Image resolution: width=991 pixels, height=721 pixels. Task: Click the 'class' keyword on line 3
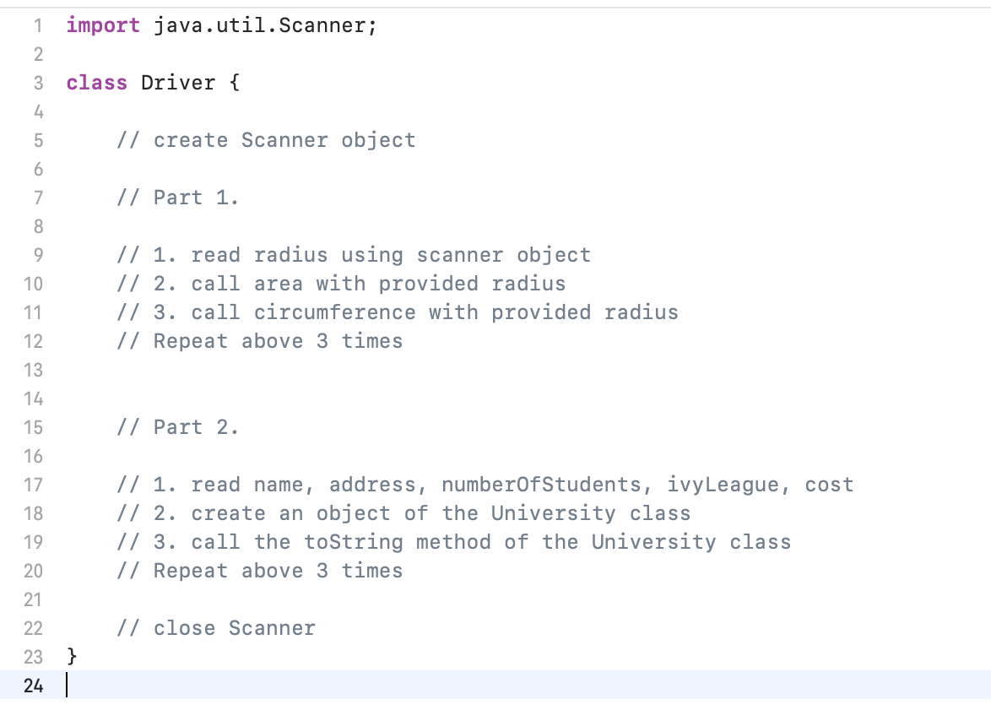(96, 83)
